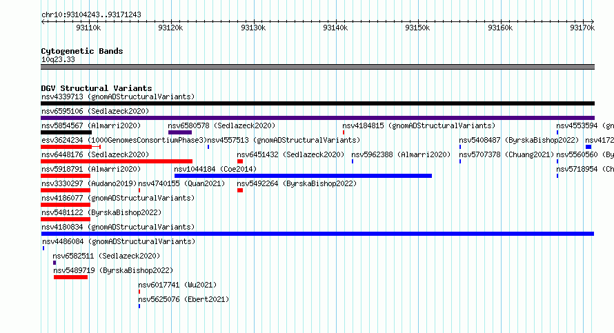This screenshot has width=614, height=333.
Task: Select the red nsv5489719 variant bar
Action: click(71, 277)
